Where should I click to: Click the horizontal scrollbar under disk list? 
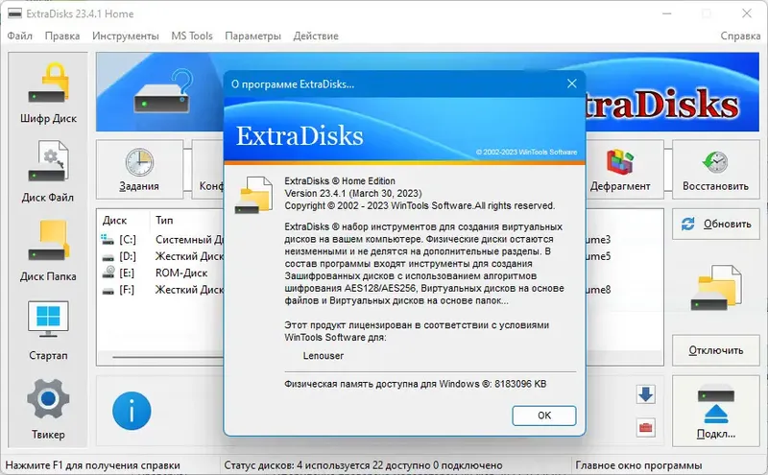point(167,357)
